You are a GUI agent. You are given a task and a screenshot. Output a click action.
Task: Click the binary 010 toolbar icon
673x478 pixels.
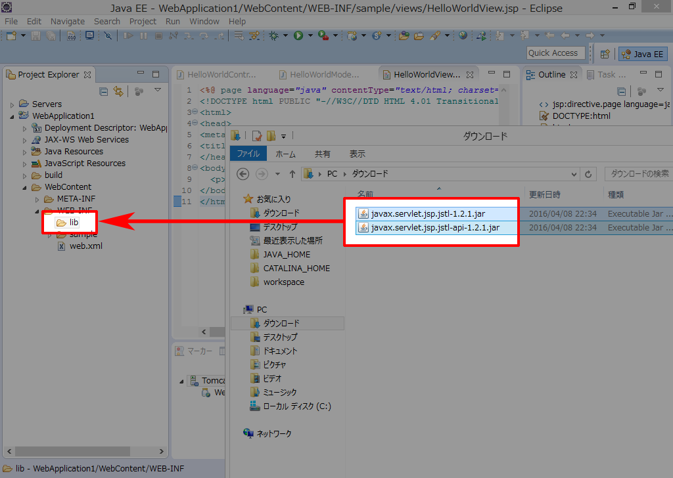click(x=71, y=36)
